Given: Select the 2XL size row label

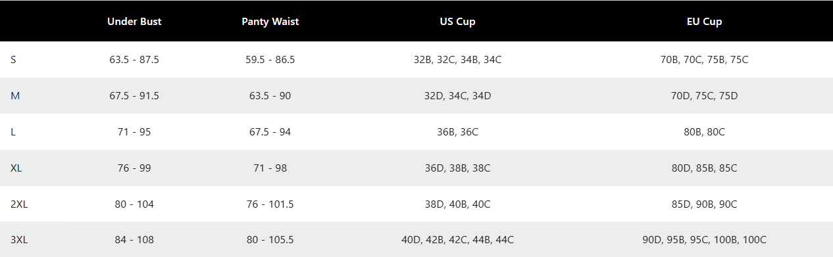Looking at the screenshot, I should coord(19,204).
